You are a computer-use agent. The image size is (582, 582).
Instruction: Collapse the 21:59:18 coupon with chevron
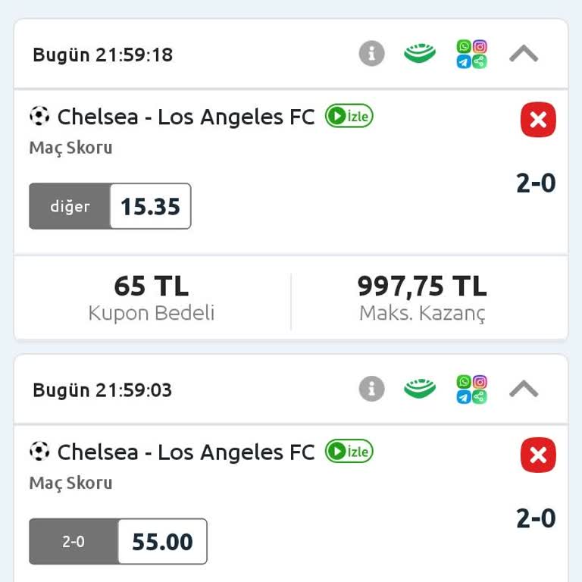coord(524,54)
